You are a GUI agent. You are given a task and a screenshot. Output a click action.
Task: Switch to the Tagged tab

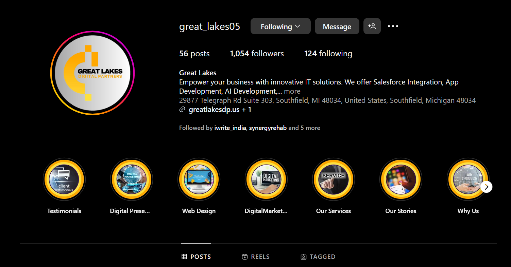[318, 257]
